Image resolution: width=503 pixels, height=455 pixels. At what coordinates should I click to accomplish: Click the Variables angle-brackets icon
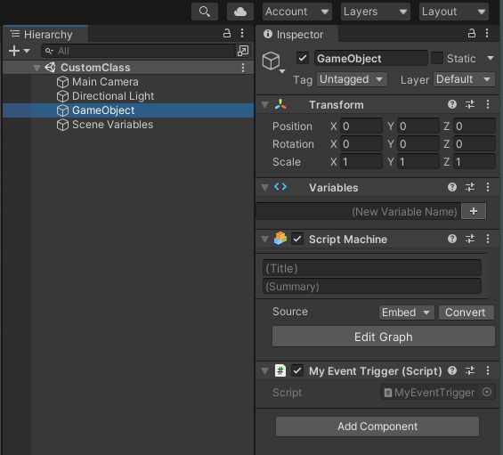click(x=280, y=187)
